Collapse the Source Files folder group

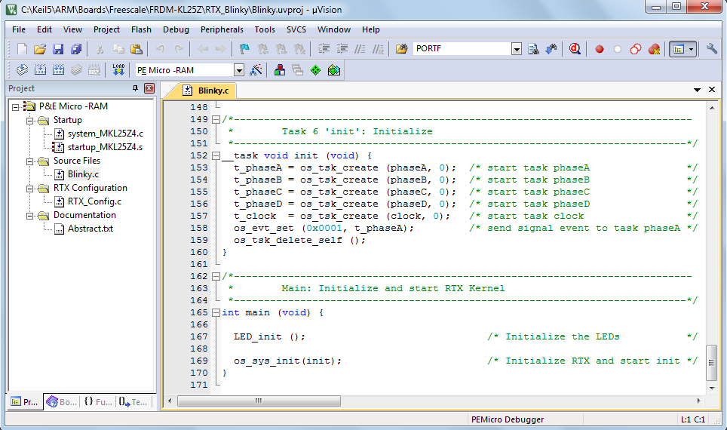[x=29, y=161]
